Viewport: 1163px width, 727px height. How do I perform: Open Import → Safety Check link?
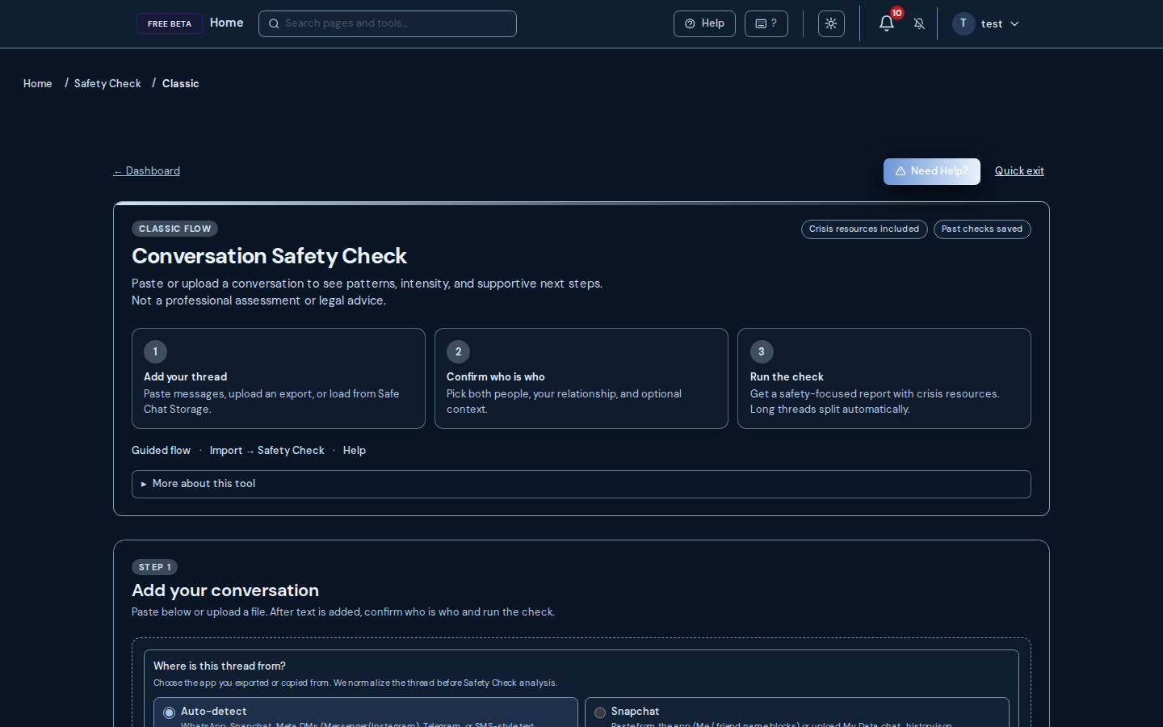(267, 450)
